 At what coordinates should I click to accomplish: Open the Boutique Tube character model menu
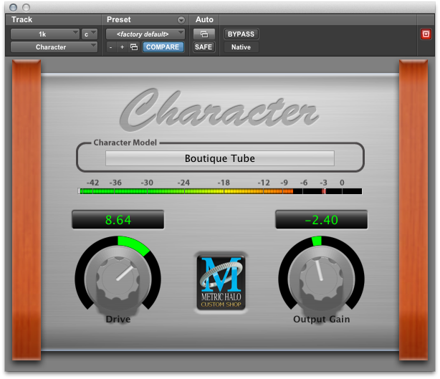pyautogui.click(x=220, y=158)
